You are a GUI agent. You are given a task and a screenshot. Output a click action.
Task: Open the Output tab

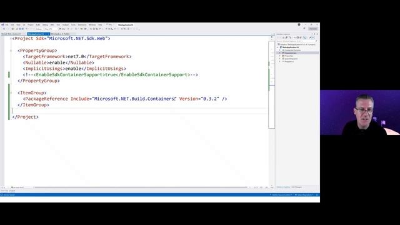pos(12,191)
